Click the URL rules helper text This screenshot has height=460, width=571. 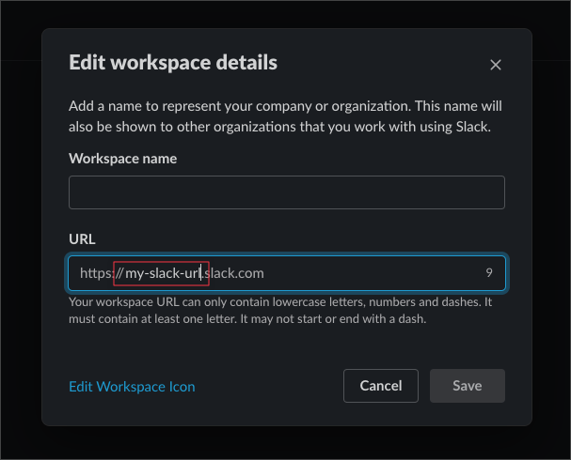click(282, 310)
